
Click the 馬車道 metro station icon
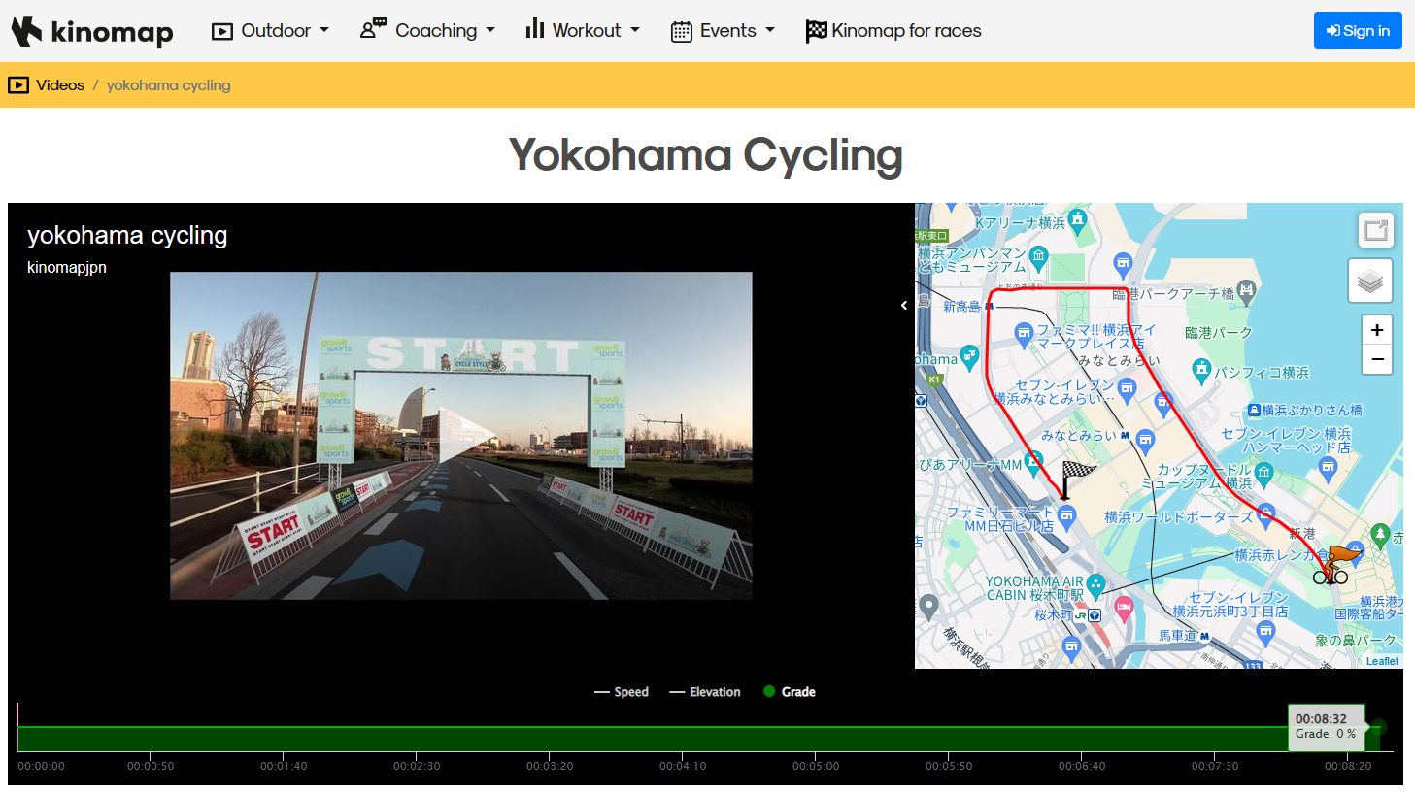pos(1205,637)
